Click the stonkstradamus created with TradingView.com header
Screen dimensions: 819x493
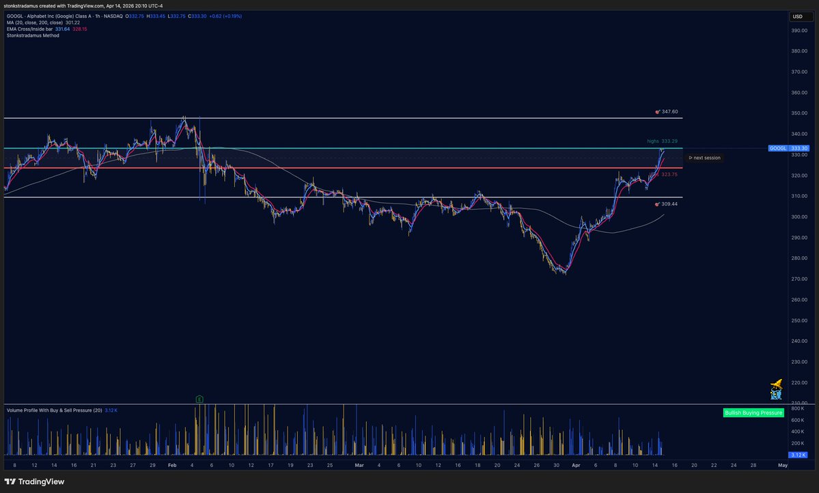[x=83, y=5]
